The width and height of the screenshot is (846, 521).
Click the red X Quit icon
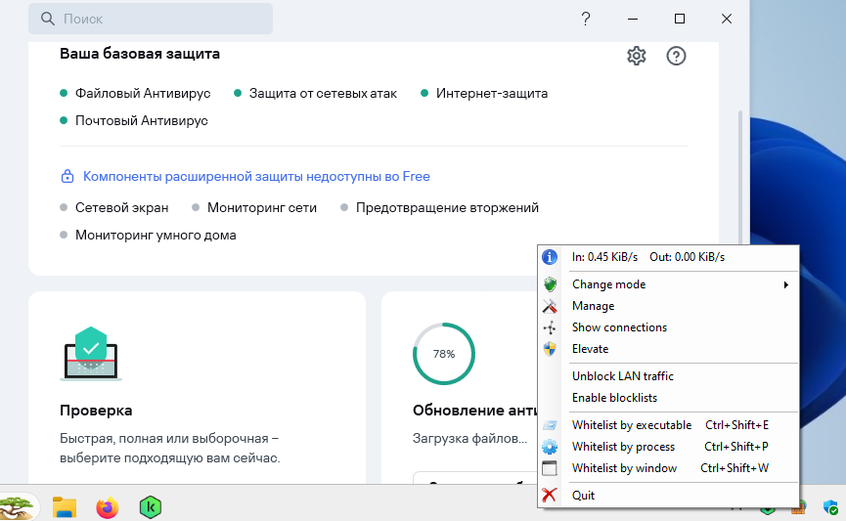tap(550, 496)
